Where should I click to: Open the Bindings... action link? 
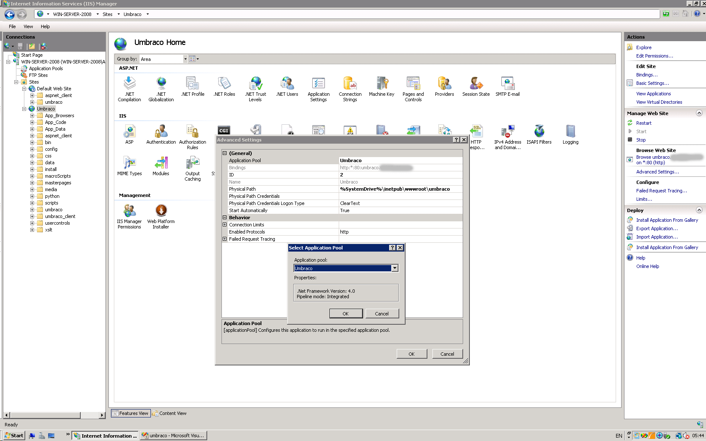click(647, 75)
